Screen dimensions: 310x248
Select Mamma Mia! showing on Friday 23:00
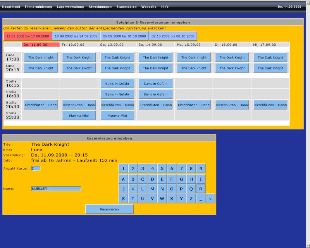[79, 115]
